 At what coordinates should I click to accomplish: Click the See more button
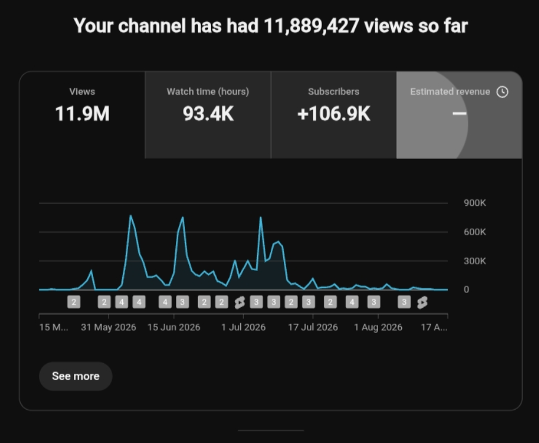(76, 376)
